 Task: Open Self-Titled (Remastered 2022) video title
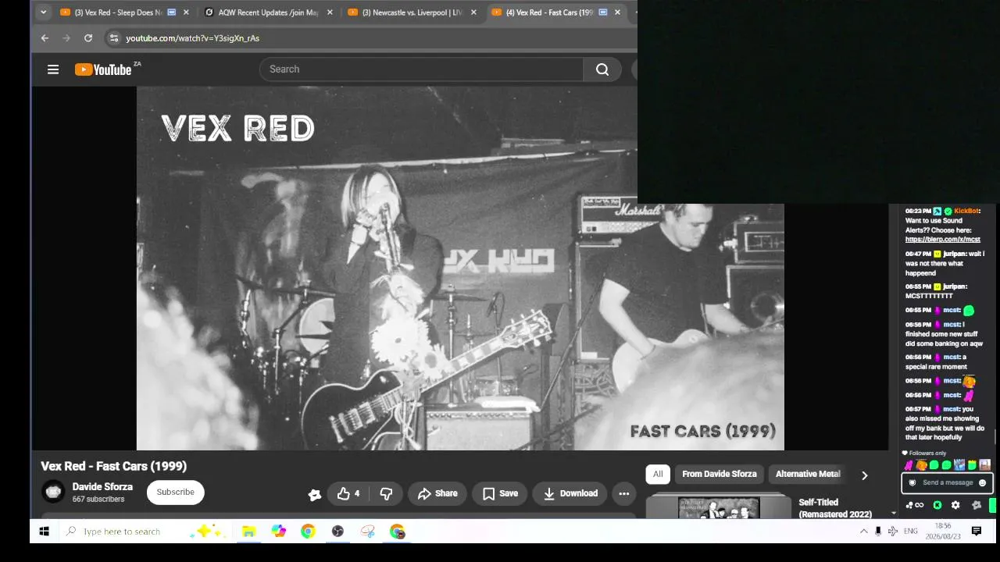pos(835,508)
